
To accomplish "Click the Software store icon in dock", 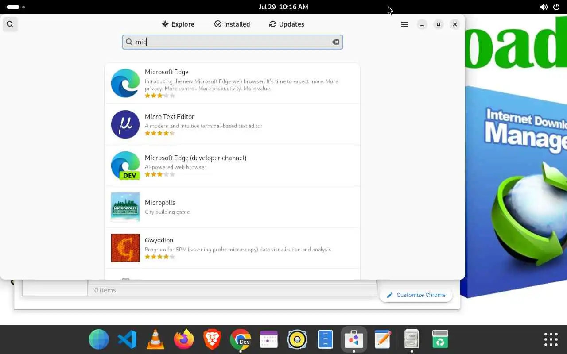I will [x=354, y=340].
